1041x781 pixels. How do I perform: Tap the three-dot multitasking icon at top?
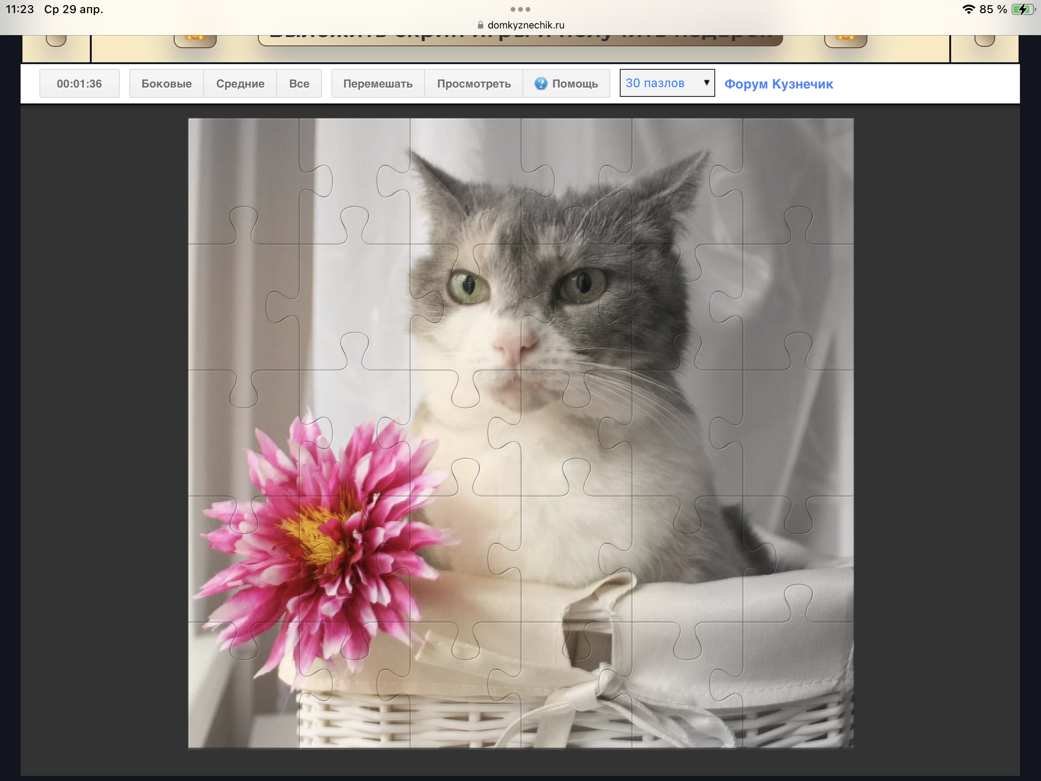coord(520,9)
